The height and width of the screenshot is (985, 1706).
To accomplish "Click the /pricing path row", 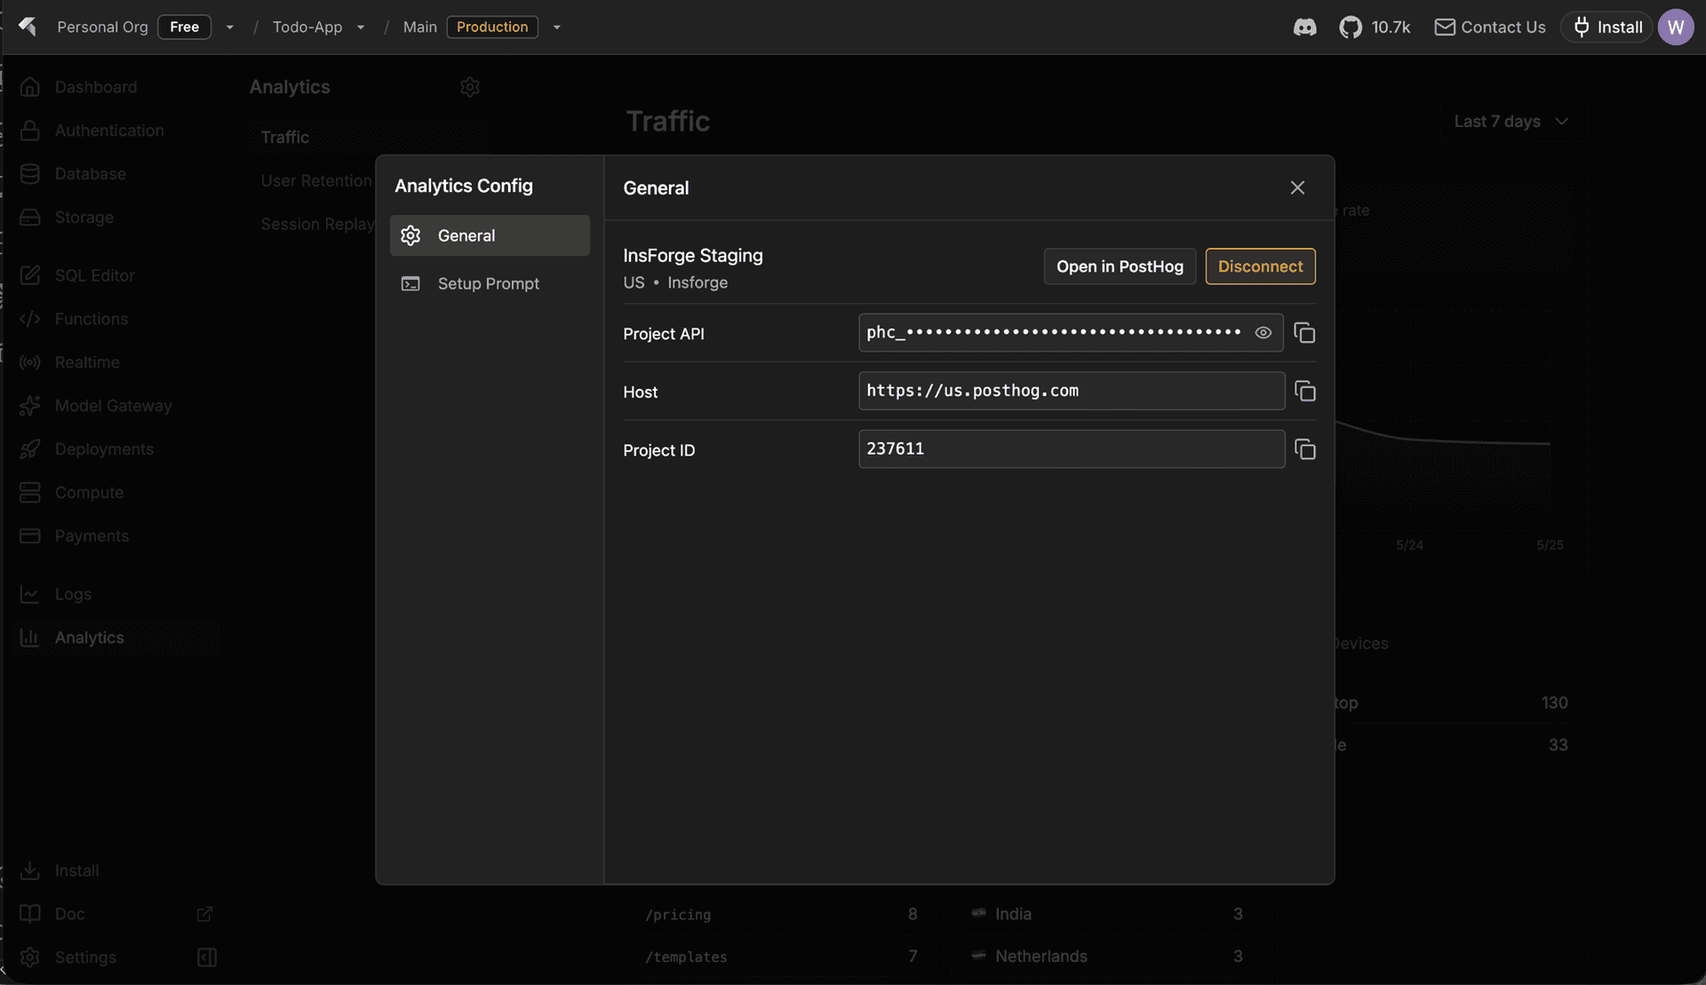I will pyautogui.click(x=781, y=914).
